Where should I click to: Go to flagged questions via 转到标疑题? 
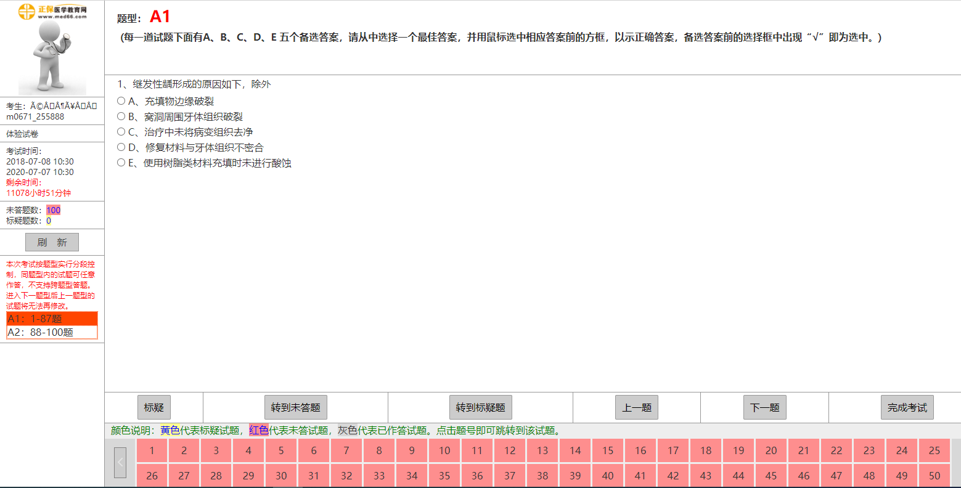[x=480, y=407]
